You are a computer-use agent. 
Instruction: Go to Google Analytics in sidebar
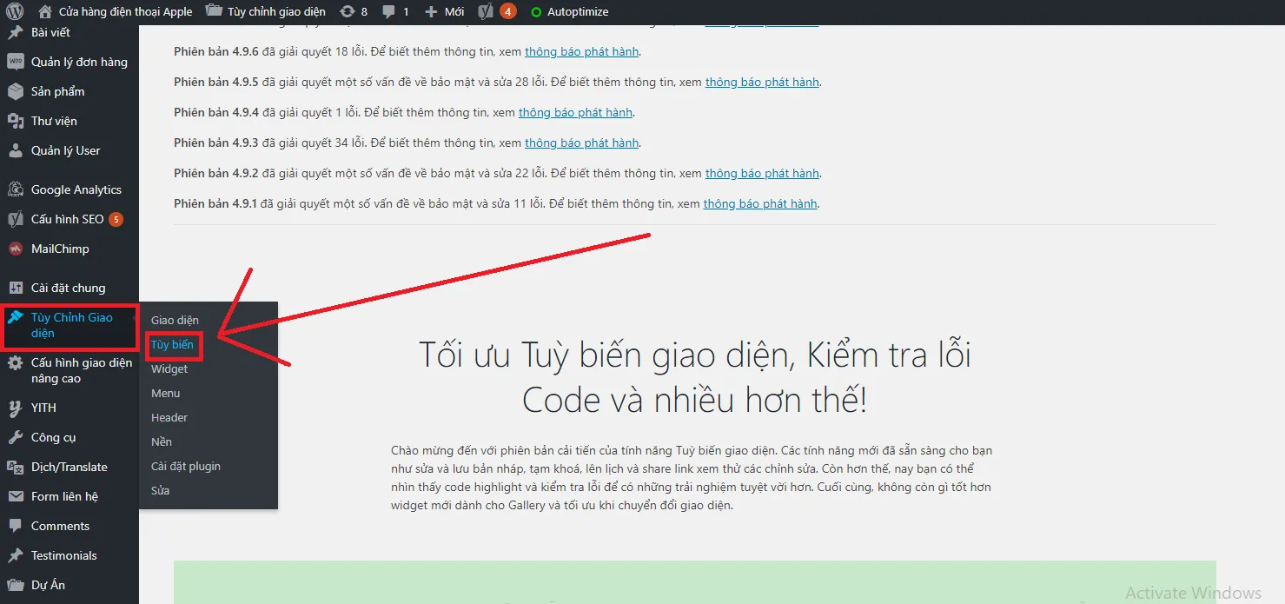tap(76, 189)
